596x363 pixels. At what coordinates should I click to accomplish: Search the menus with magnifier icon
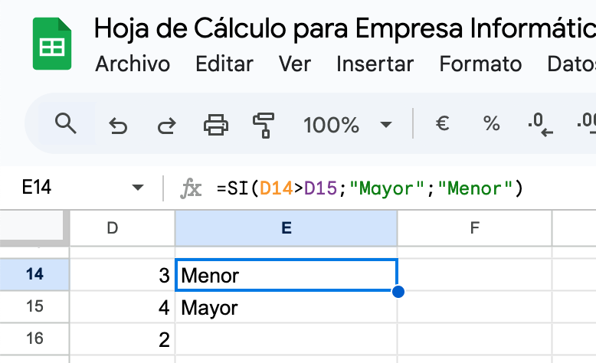(x=67, y=123)
